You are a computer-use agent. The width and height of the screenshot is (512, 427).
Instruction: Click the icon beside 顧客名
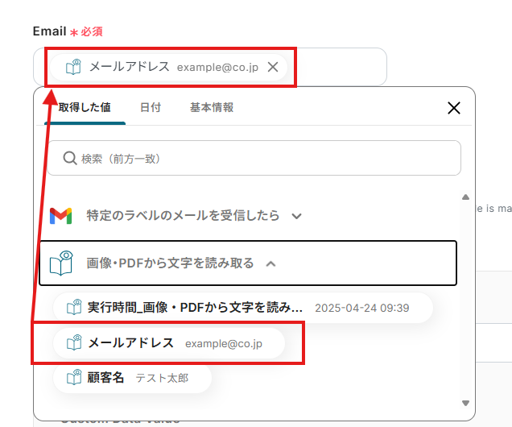74,377
